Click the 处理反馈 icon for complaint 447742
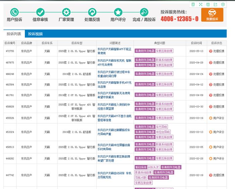The height and width of the screenshot is (189, 235). 210,175
